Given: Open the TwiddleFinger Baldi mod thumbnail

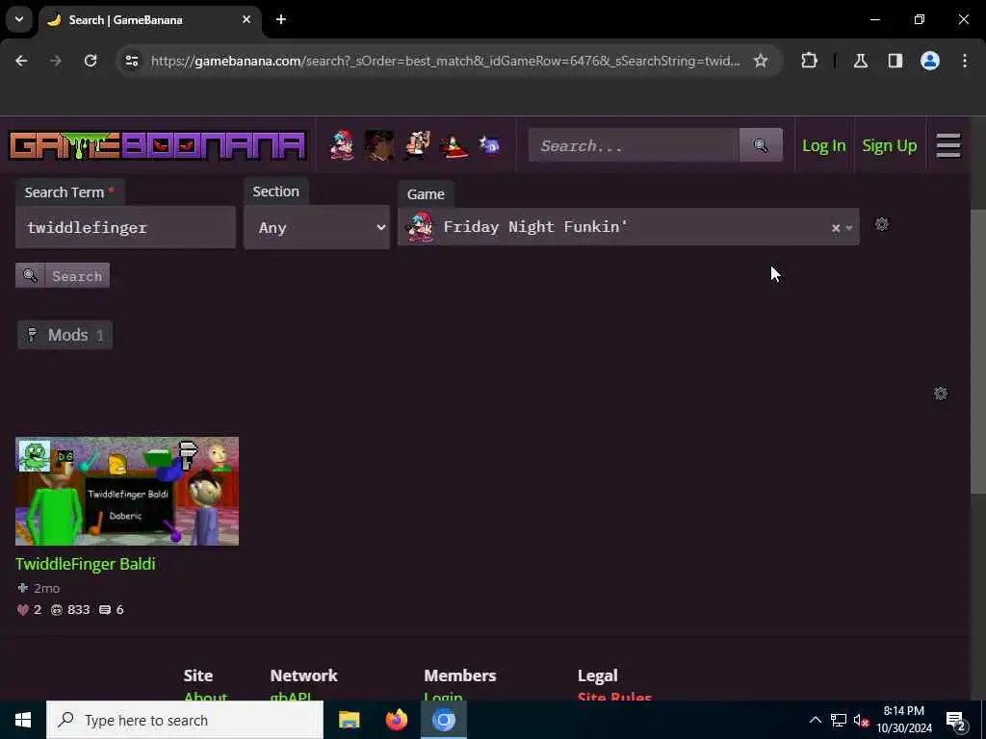Looking at the screenshot, I should click(x=127, y=491).
